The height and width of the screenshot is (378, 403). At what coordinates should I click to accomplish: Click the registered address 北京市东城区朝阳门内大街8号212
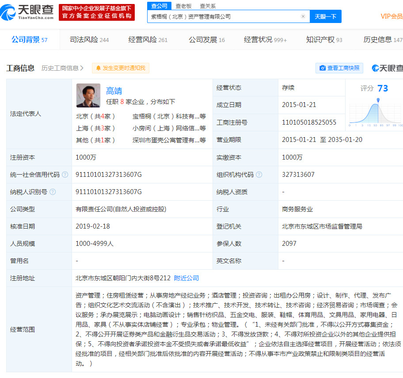(x=123, y=278)
